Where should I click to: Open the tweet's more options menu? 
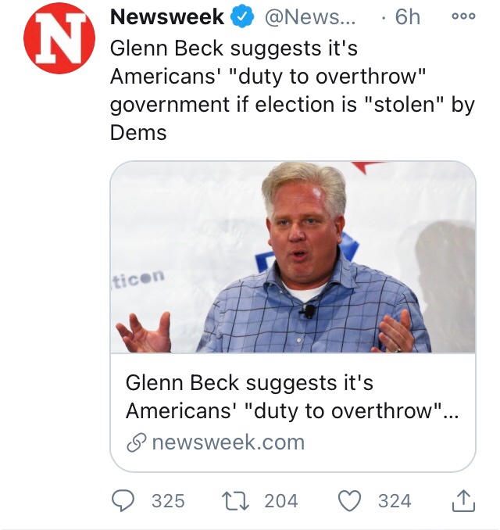464,15
